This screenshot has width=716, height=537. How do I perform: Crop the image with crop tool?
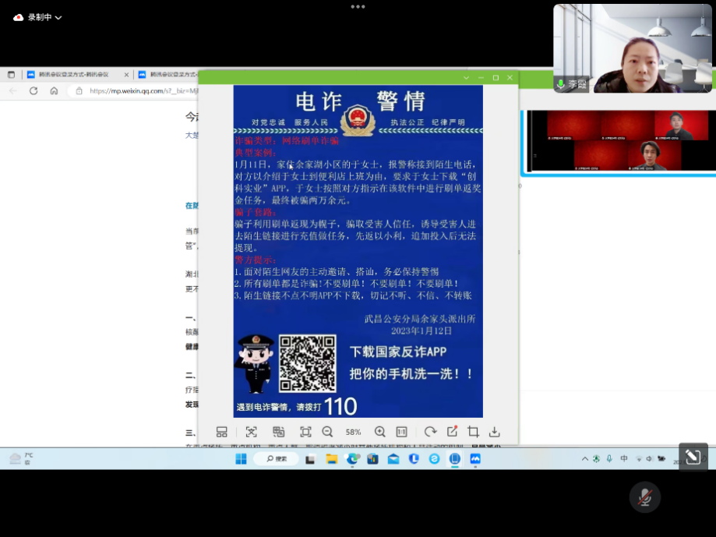point(473,432)
